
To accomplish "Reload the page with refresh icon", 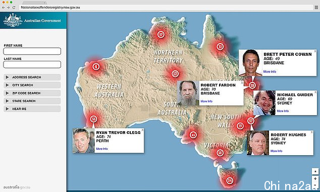I will (x=14, y=8).
